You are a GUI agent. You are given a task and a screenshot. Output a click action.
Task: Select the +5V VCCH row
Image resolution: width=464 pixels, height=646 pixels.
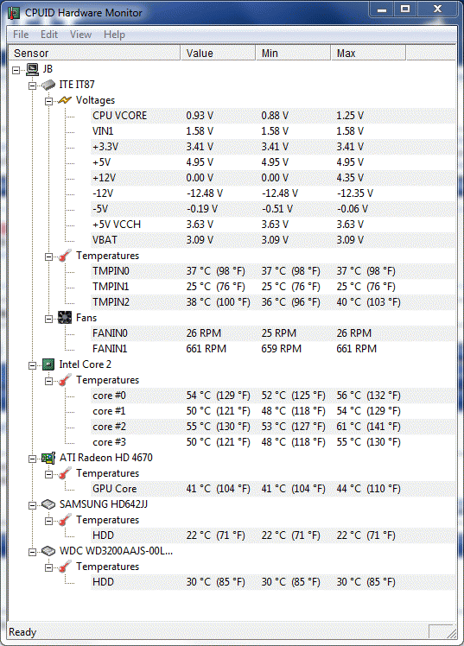coord(273,225)
